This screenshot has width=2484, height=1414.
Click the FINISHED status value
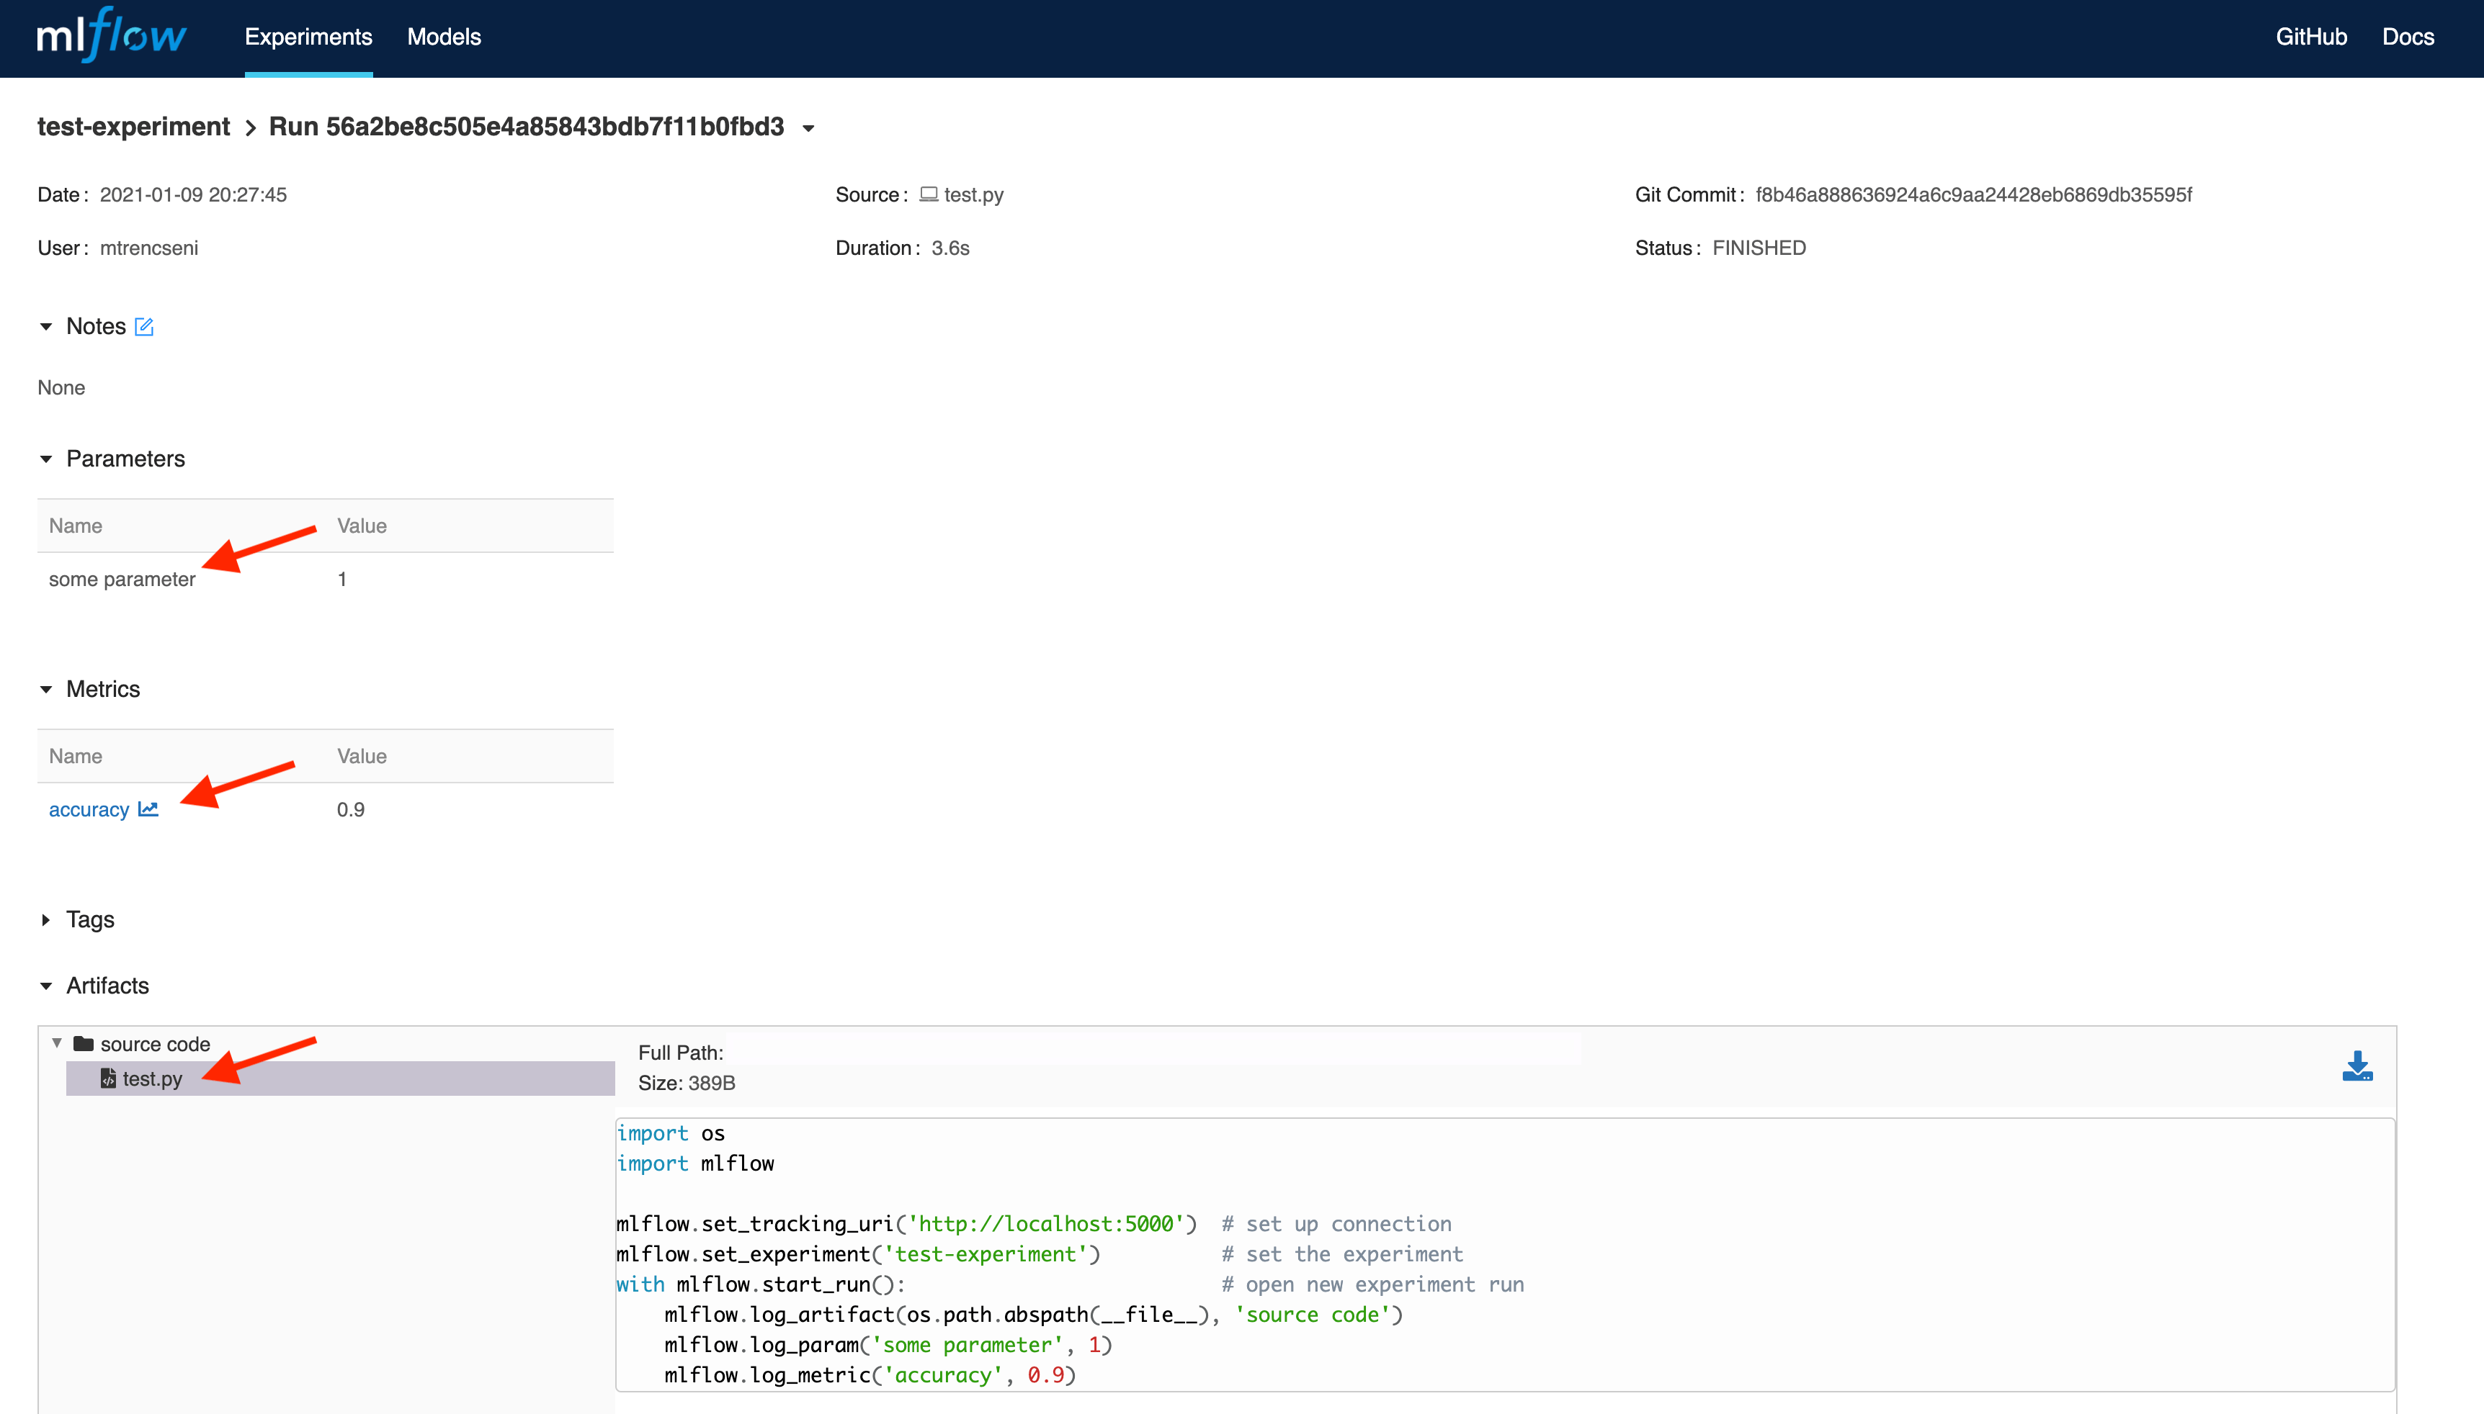(x=1759, y=248)
